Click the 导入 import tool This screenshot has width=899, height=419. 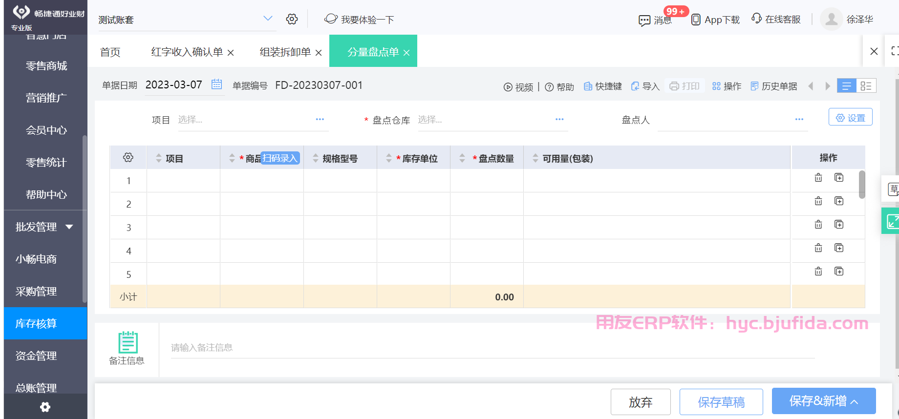[645, 86]
